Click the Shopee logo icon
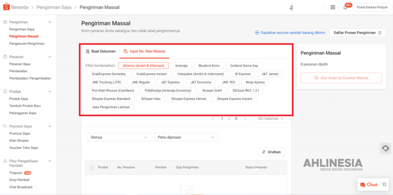 click(6, 7)
